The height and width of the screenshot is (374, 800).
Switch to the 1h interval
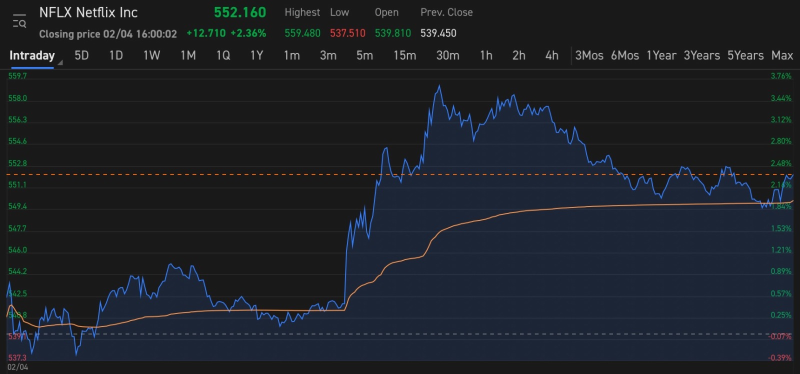point(486,55)
